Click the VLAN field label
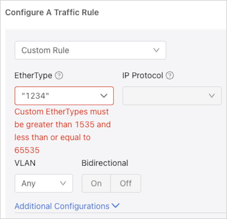The image size is (227, 219). coord(25,163)
